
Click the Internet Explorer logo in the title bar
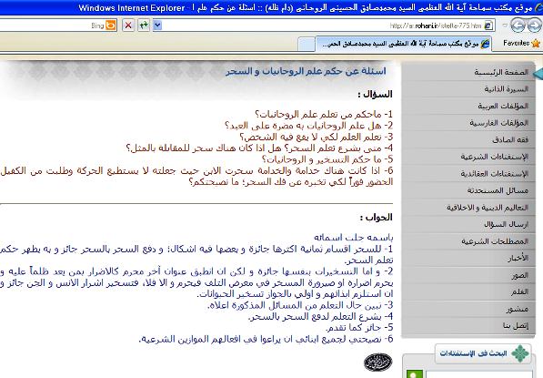coord(538,7)
